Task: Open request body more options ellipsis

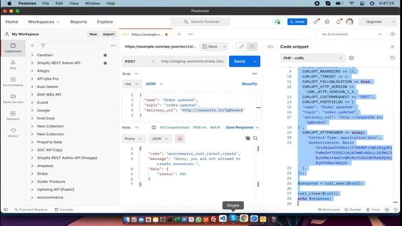Action: pyautogui.click(x=254, y=74)
